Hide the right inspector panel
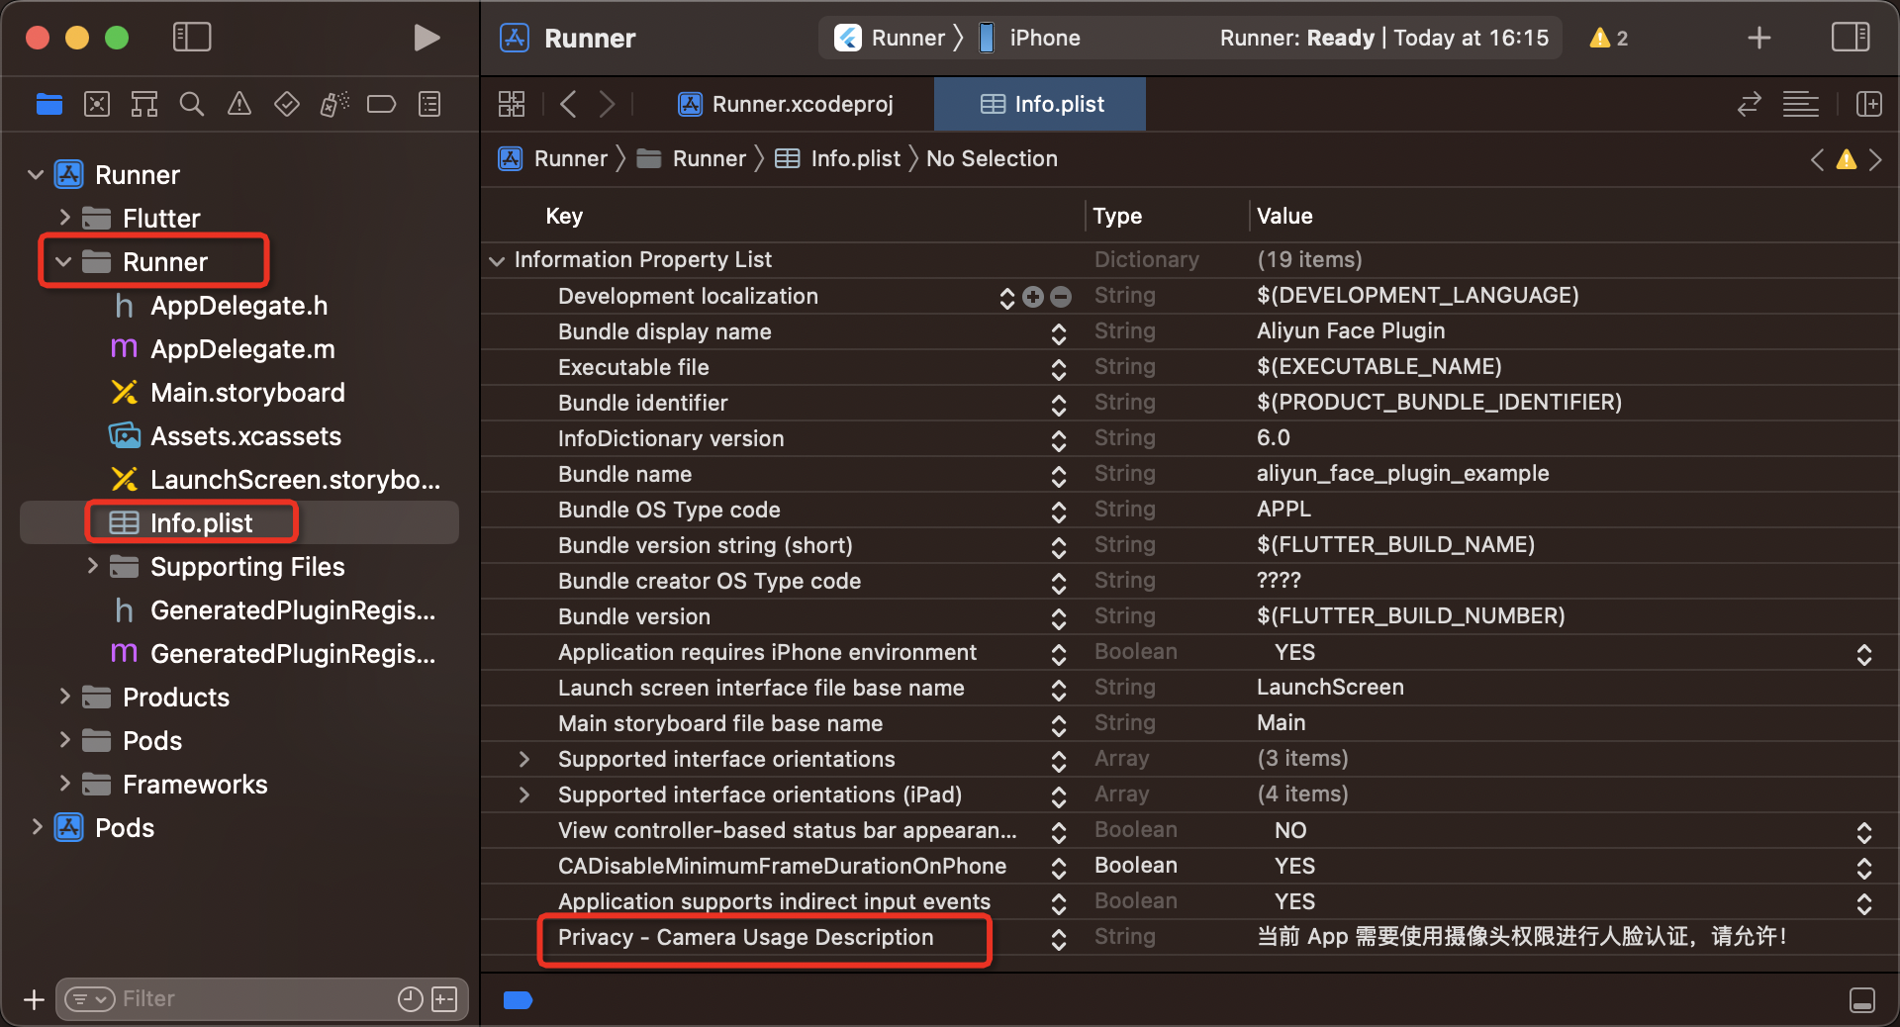This screenshot has height=1027, width=1900. [1850, 38]
